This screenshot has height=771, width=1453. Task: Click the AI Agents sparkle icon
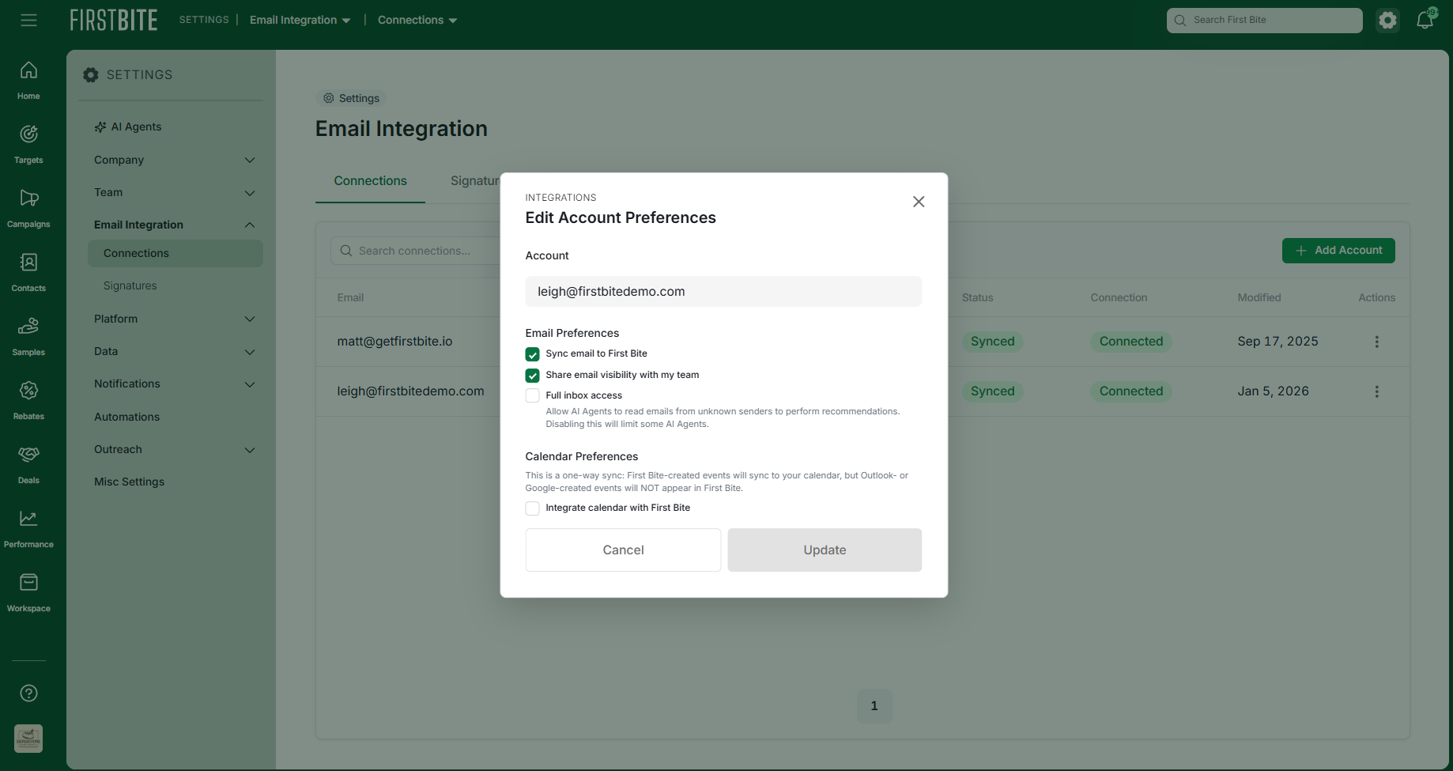(x=100, y=127)
